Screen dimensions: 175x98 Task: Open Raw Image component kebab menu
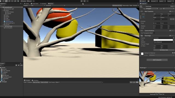pos(174,36)
